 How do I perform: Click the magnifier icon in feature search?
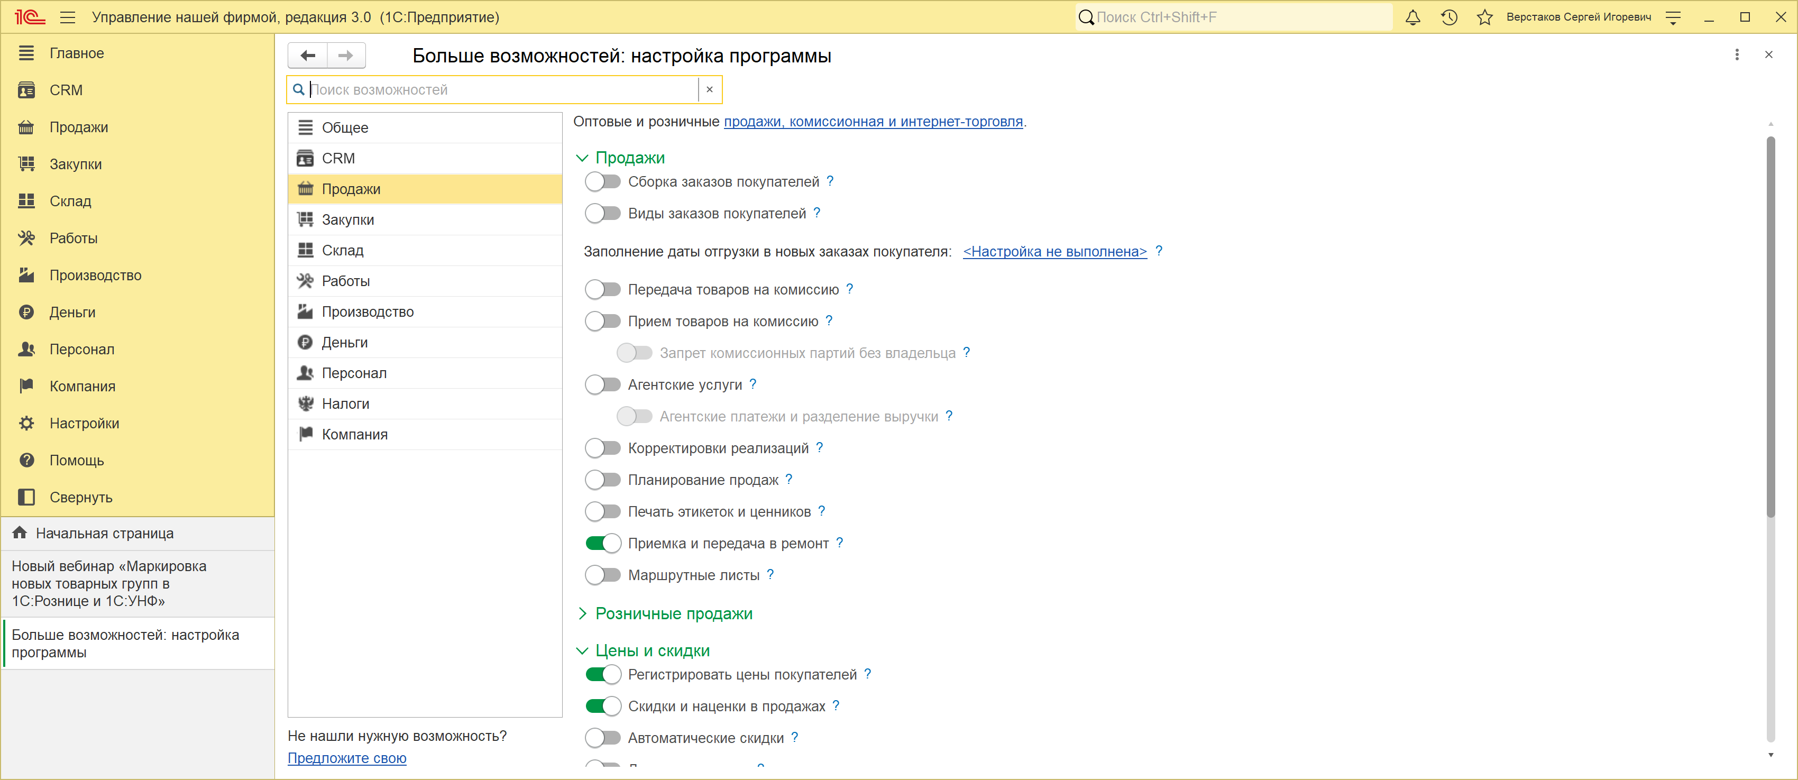click(298, 89)
